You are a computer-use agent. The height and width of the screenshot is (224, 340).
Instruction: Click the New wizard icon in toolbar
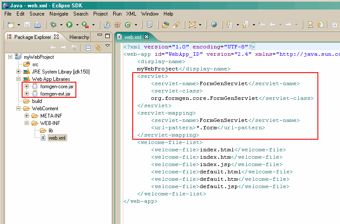pos(10,25)
